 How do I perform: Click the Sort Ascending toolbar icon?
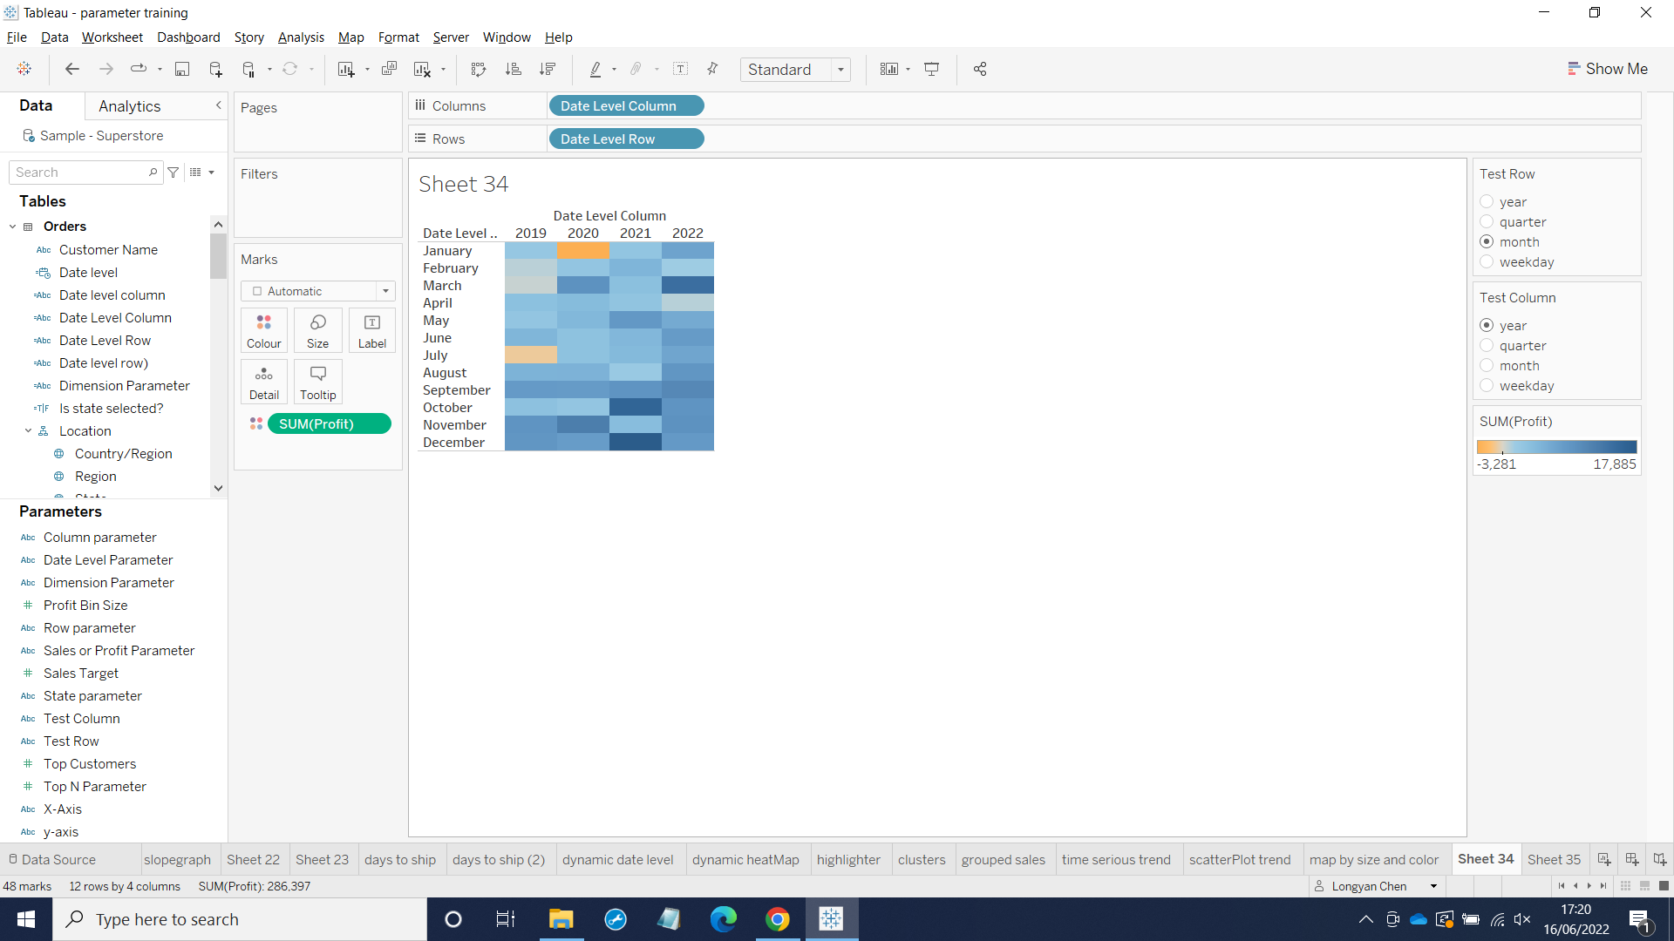513,69
